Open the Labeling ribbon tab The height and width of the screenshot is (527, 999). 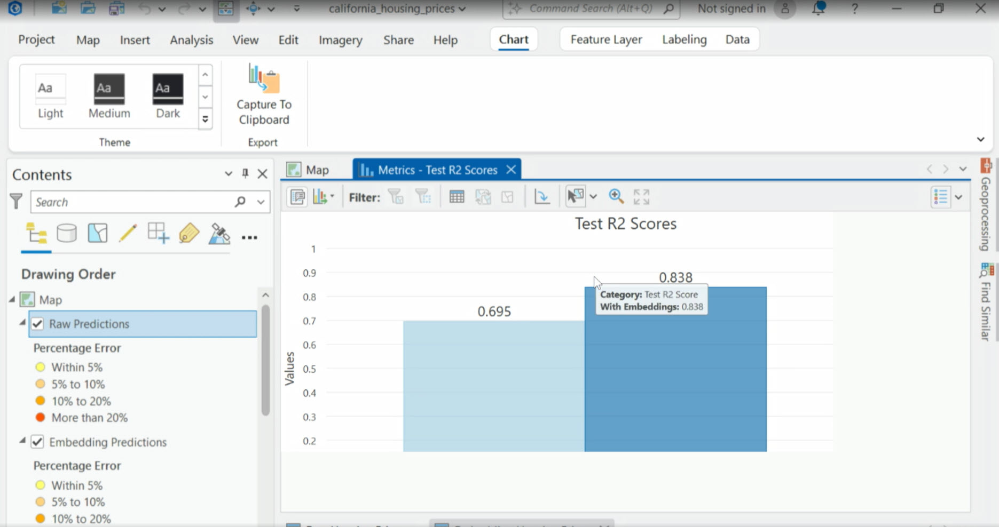click(684, 39)
